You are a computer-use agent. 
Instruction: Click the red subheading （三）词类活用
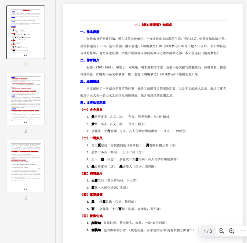pos(92,173)
